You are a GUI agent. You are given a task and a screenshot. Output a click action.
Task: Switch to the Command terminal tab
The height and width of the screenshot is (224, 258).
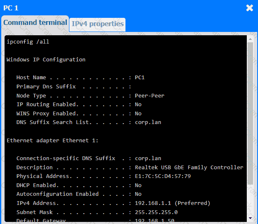pyautogui.click(x=35, y=23)
